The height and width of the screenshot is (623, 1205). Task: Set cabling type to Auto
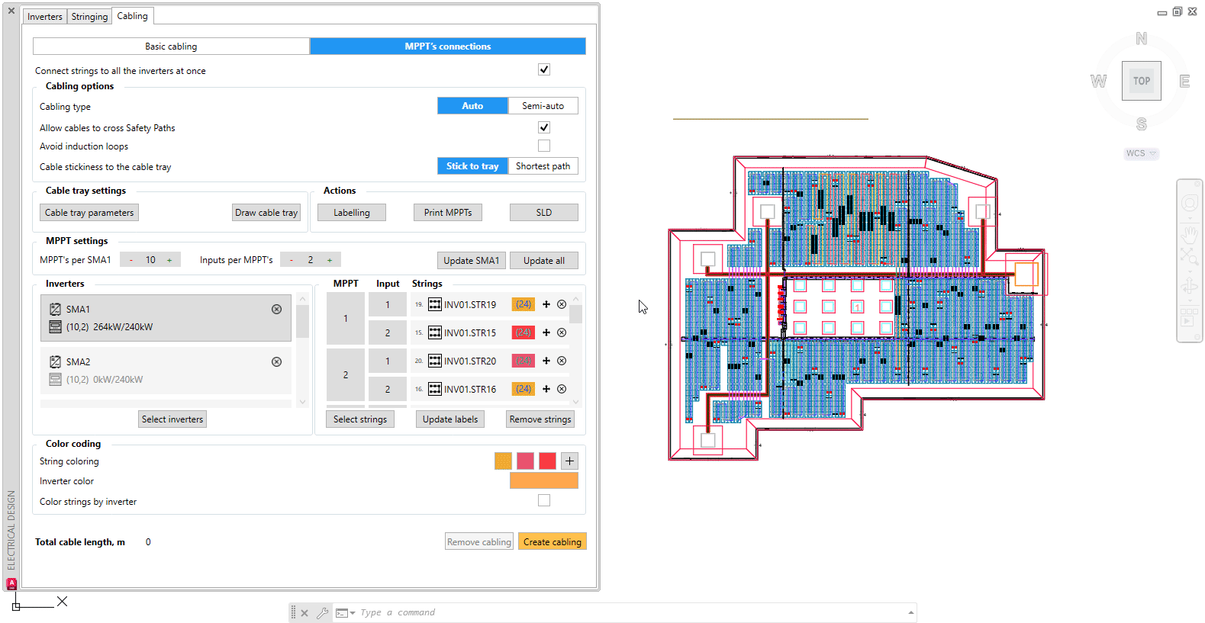[x=472, y=106]
